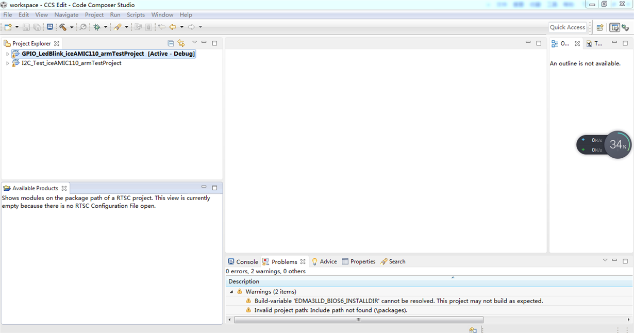This screenshot has width=634, height=333.
Task: Click the Forward arrow toolbar icon
Action: (x=191, y=27)
